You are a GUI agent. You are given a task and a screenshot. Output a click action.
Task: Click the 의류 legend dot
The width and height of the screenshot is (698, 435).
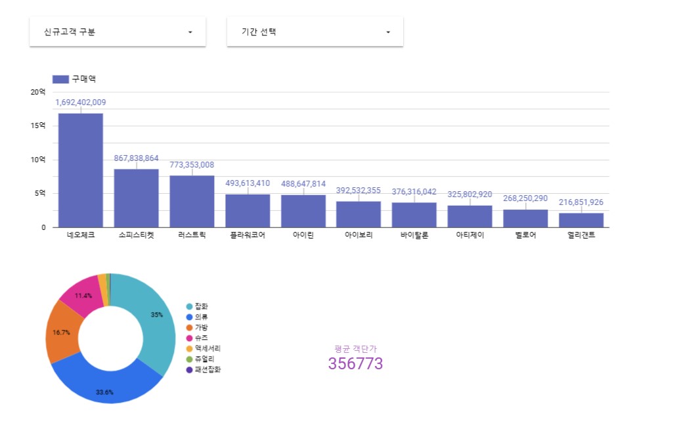click(x=189, y=317)
